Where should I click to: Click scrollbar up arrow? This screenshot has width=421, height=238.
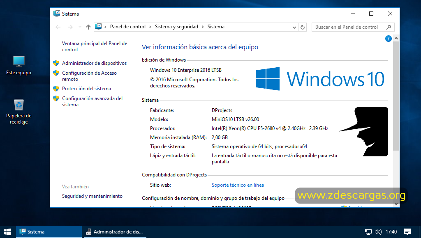click(396, 38)
